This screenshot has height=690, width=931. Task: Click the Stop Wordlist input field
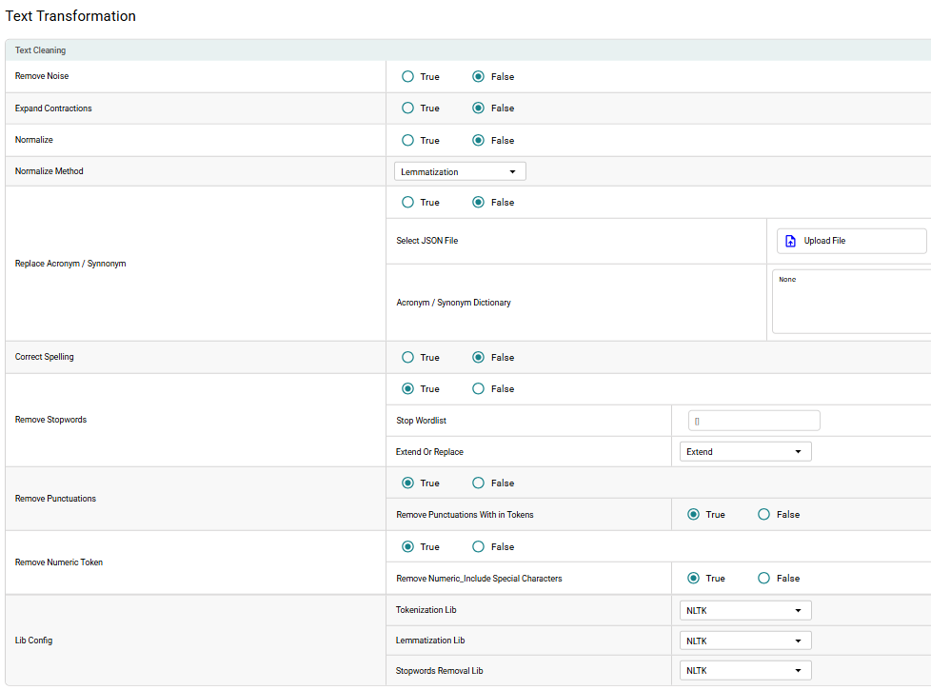(754, 421)
